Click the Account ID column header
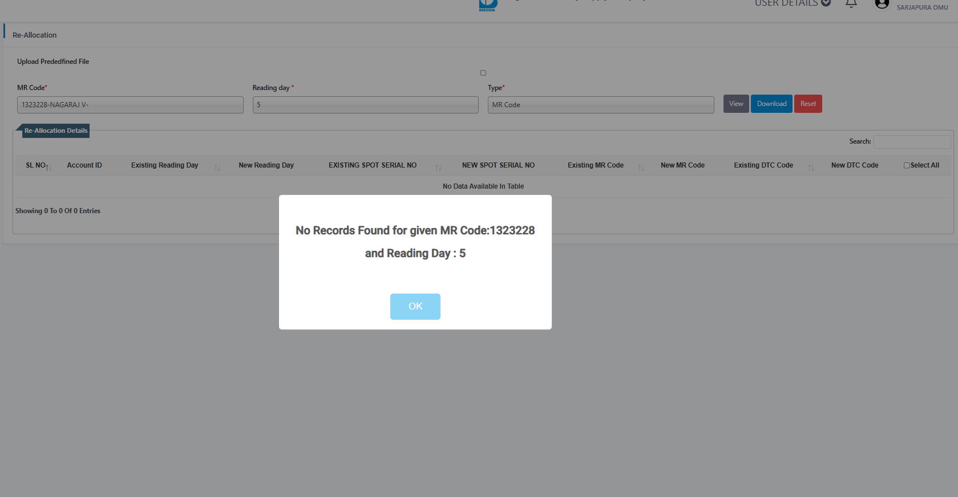Viewport: 958px width, 497px height. 84,165
